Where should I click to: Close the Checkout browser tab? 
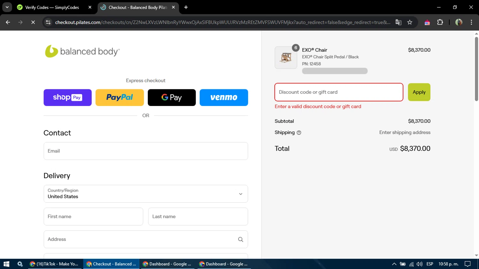point(173,7)
